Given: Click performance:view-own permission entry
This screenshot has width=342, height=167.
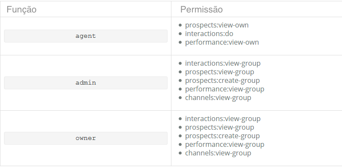Looking at the screenshot, I should [x=222, y=43].
